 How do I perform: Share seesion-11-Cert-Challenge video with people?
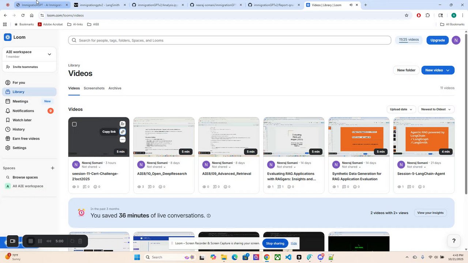coord(122,124)
